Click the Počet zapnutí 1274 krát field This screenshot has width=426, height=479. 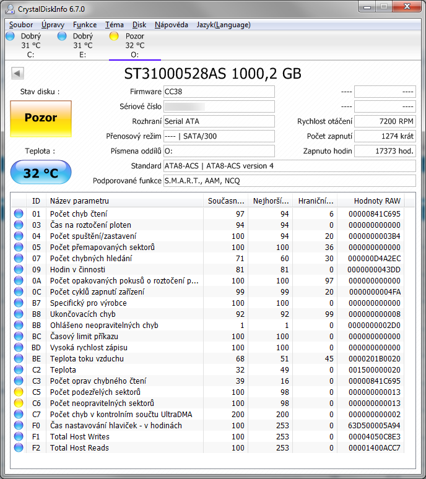pyautogui.click(x=385, y=136)
